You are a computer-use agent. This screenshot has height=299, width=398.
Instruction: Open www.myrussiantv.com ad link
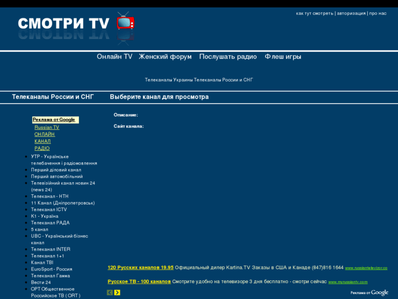coord(348,282)
